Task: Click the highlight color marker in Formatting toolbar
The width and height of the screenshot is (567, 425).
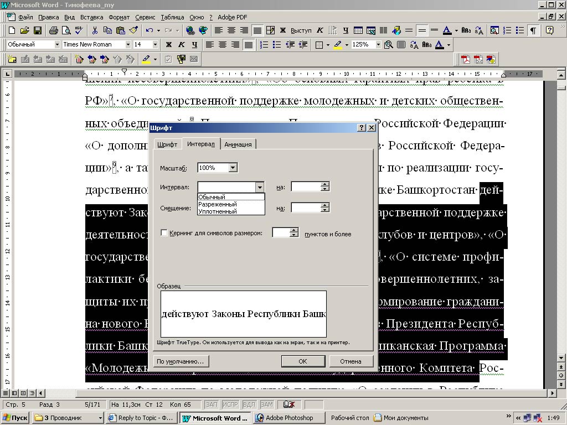Action: 338,45
